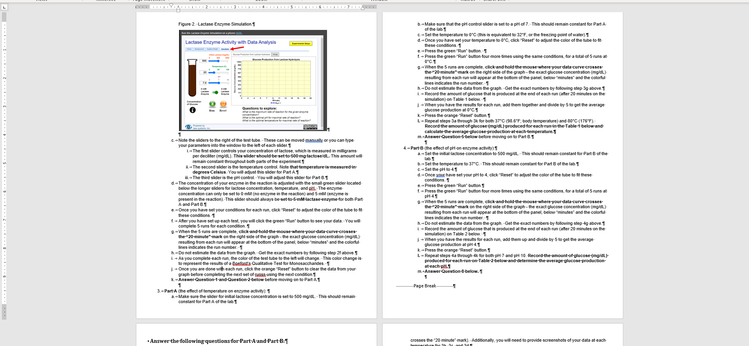Click the vertical ruler on the left edge
Screen dimensions: 749x346
pos(4,165)
